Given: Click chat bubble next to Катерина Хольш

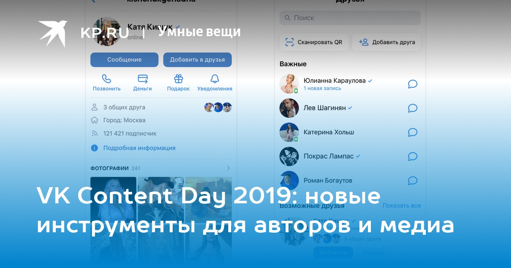Looking at the screenshot, I should click(412, 132).
